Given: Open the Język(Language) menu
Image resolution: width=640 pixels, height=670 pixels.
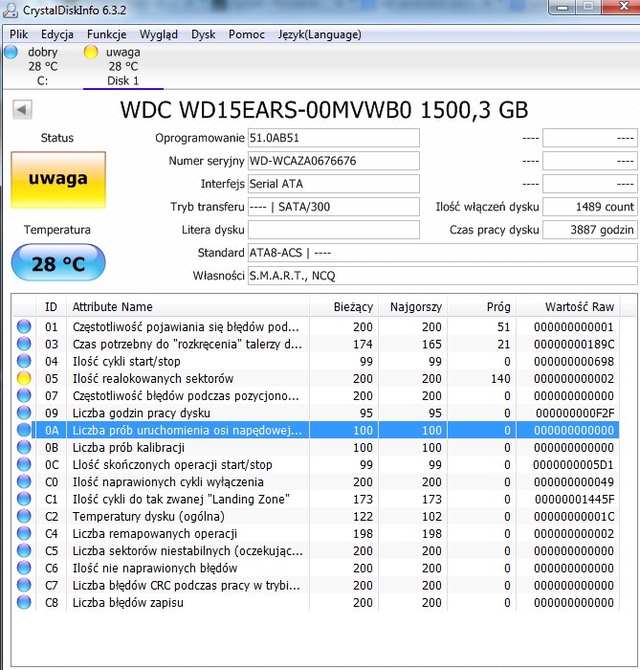Looking at the screenshot, I should [320, 34].
